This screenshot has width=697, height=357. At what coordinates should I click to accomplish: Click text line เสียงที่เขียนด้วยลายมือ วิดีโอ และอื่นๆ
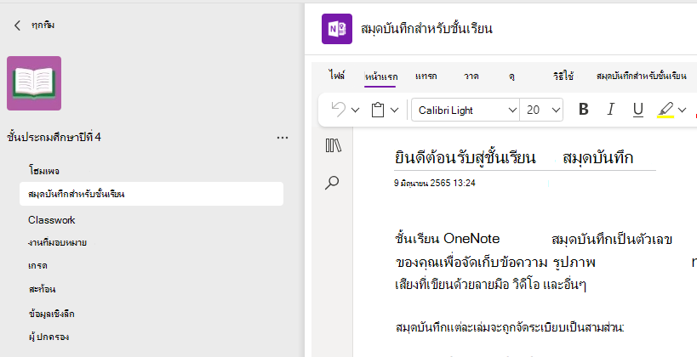(491, 284)
